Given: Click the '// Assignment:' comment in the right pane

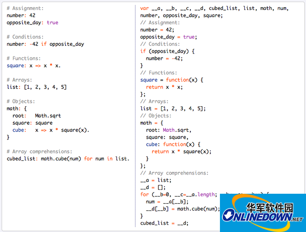Looking at the screenshot, I should pyautogui.click(x=160, y=22).
